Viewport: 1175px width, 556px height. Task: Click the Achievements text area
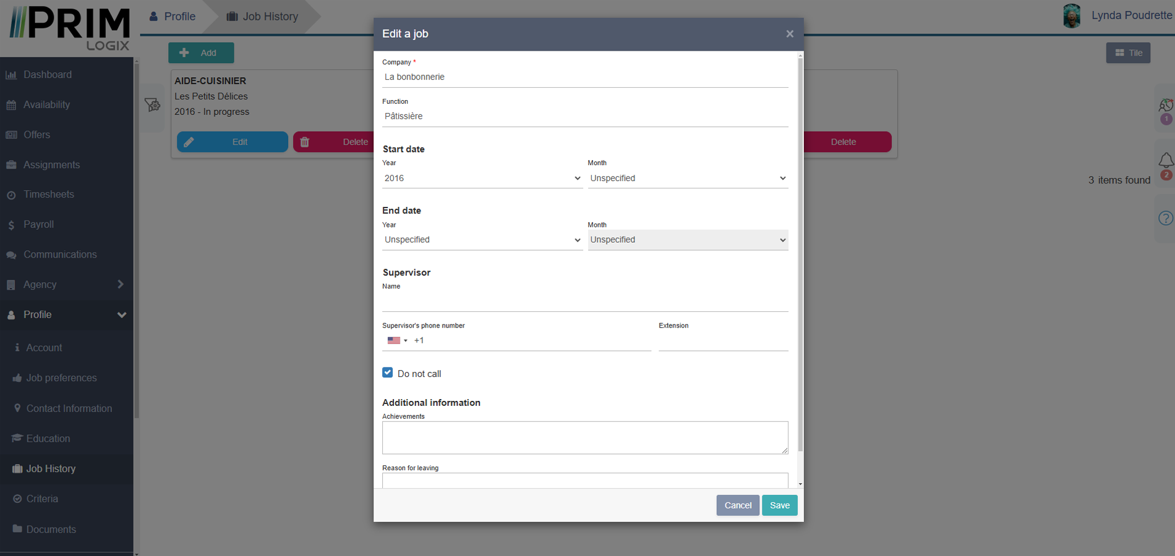pyautogui.click(x=584, y=438)
